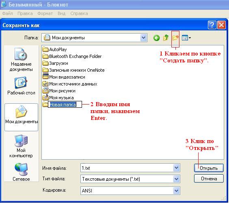Select Недавние документы in places bar
The width and height of the screenshot is (229, 203).
21,60
